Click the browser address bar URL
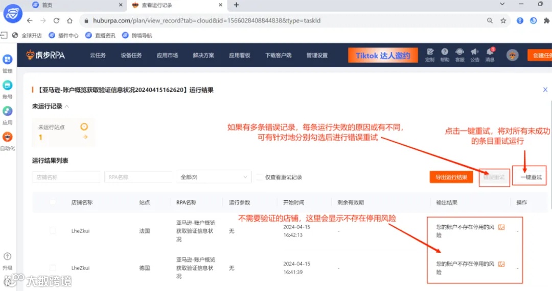Viewport: 552px width, 291px height. click(206, 21)
